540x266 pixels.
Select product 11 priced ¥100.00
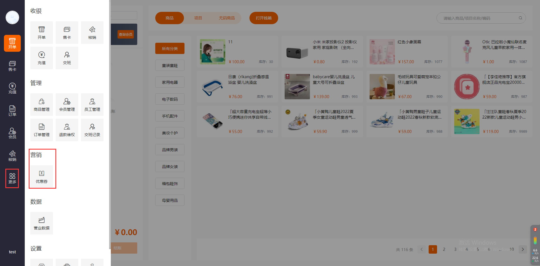point(237,52)
